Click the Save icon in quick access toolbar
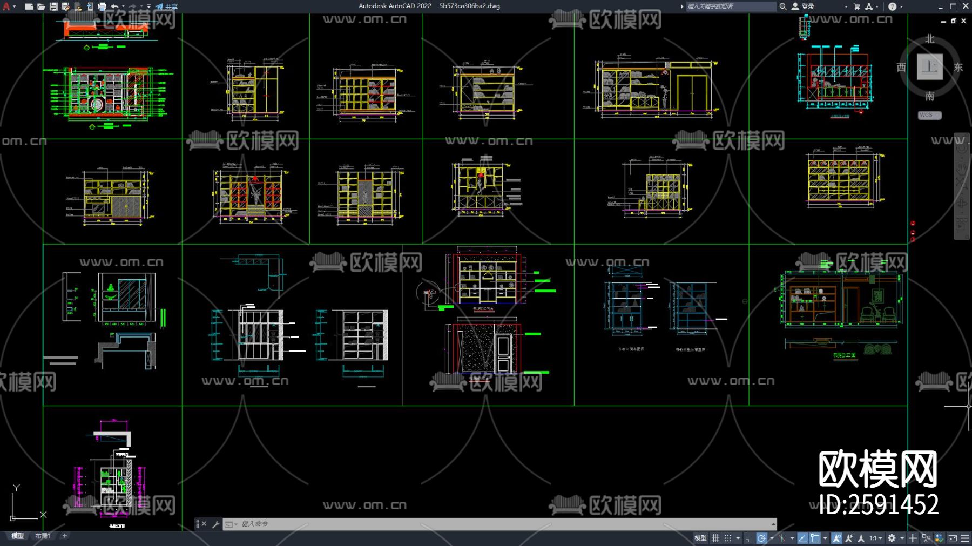 53,6
